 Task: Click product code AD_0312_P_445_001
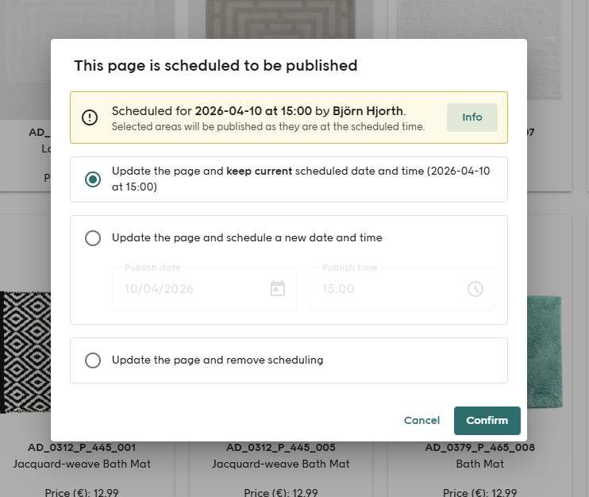point(82,448)
